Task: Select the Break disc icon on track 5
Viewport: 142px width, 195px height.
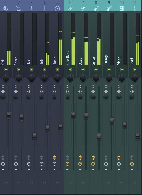Action: click(x=57, y=9)
